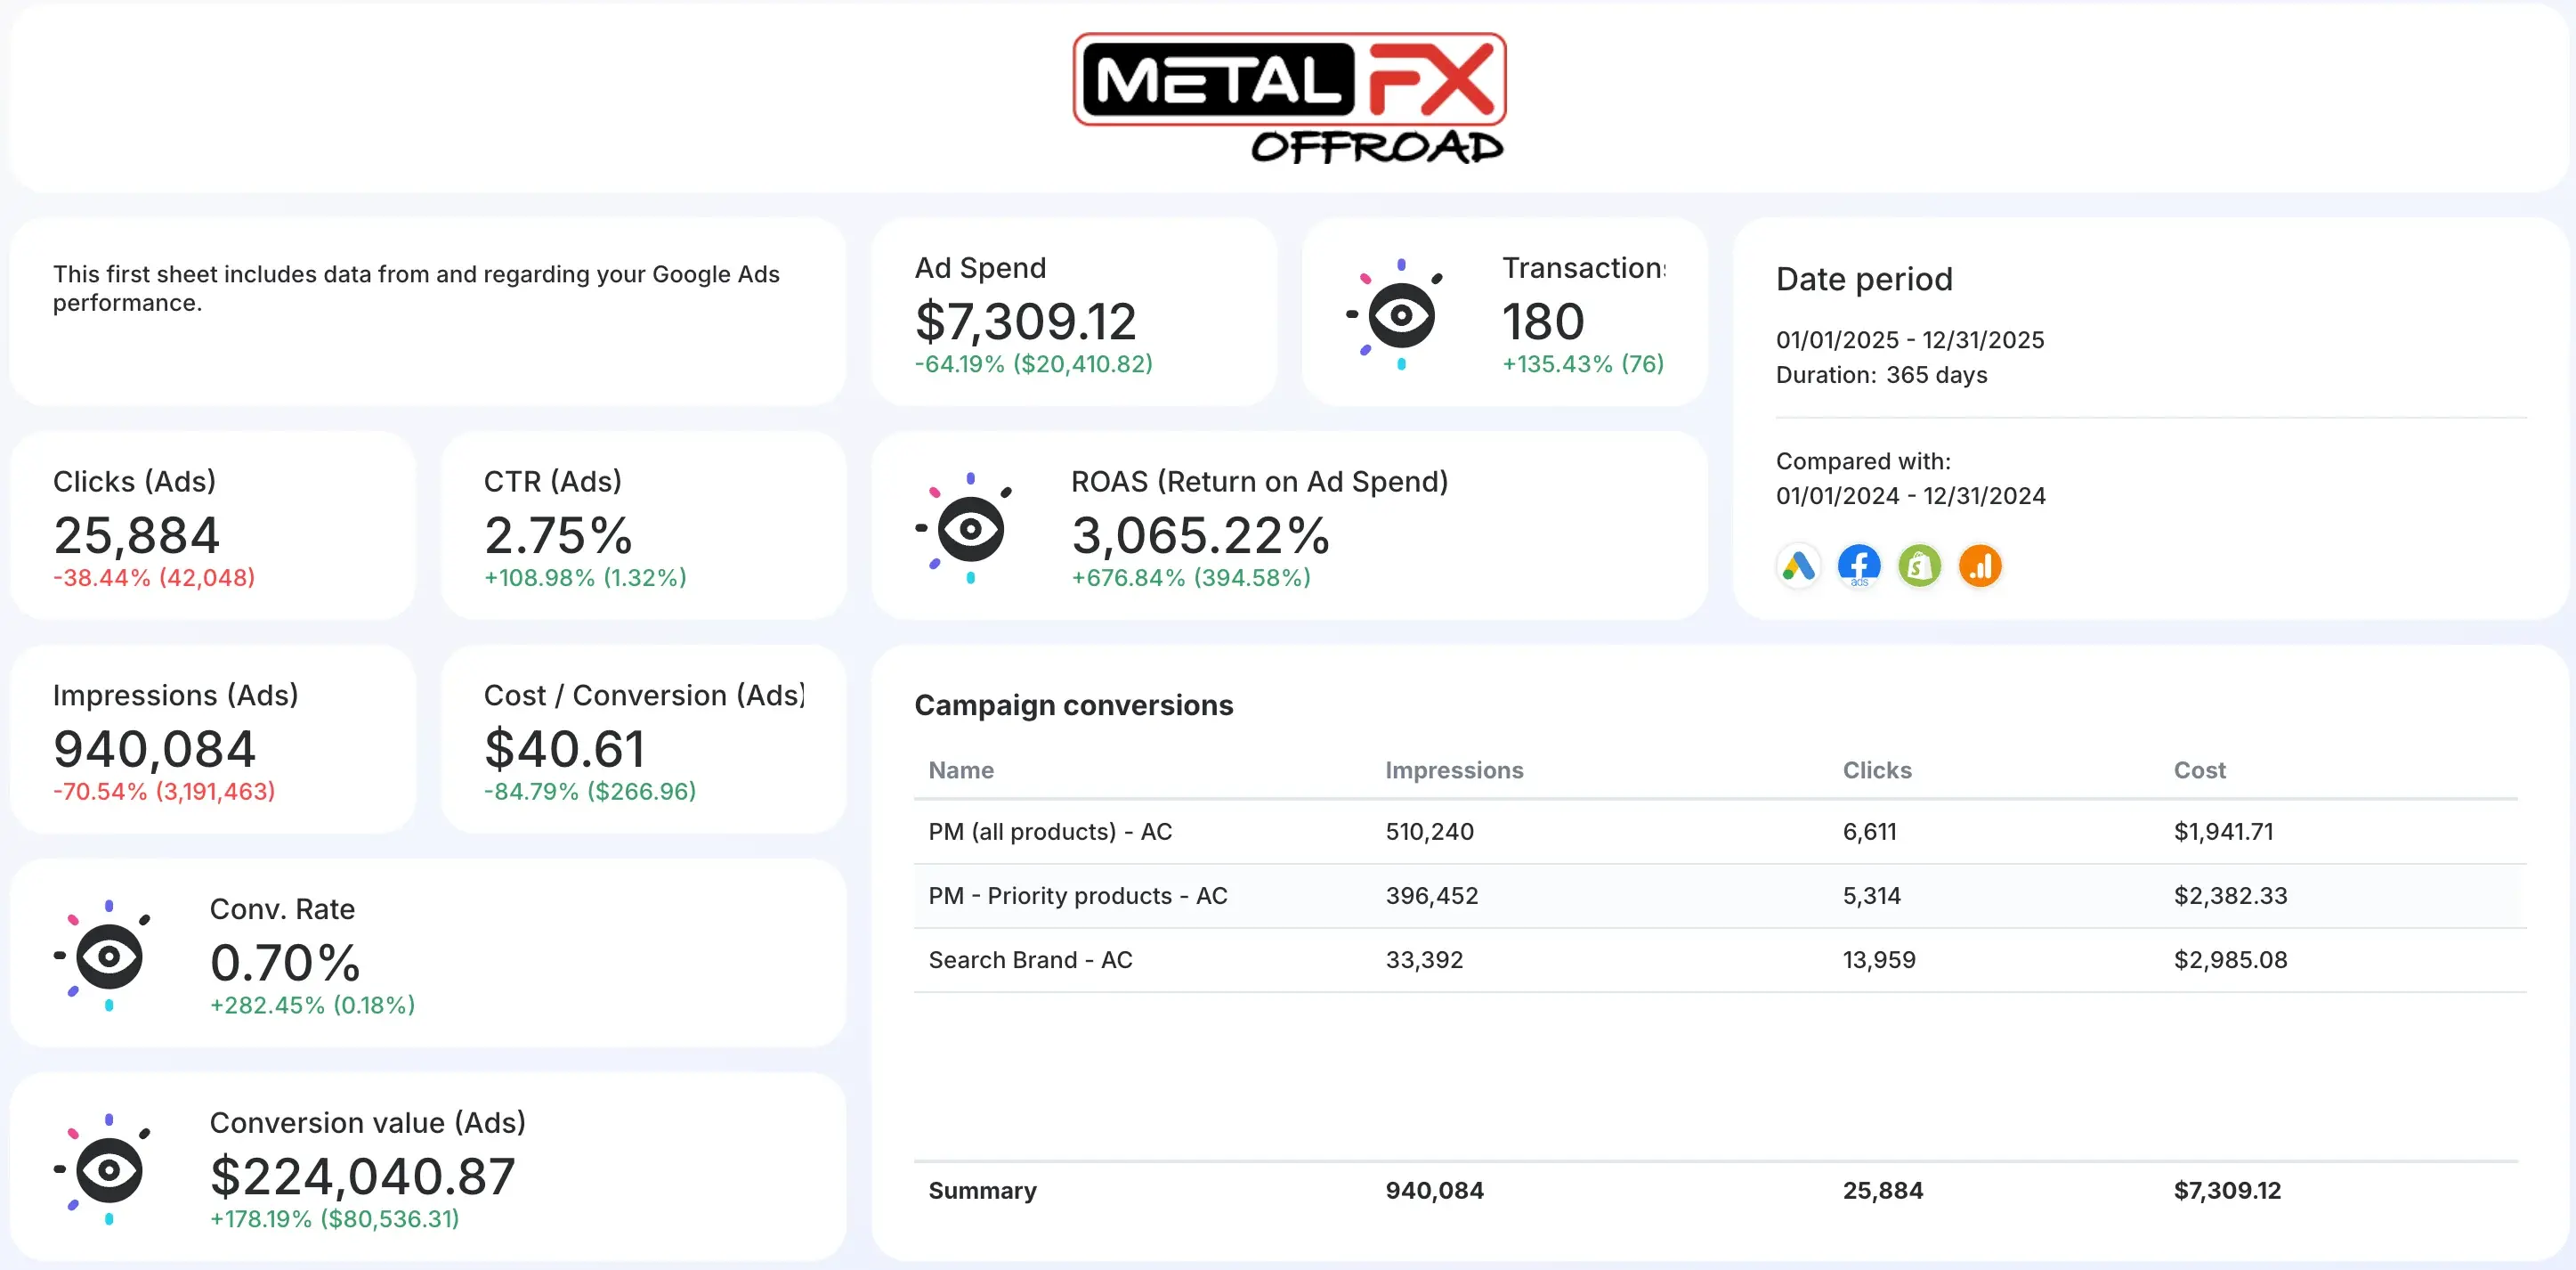
Task: Click the Google Ads performance description text
Action: point(416,289)
